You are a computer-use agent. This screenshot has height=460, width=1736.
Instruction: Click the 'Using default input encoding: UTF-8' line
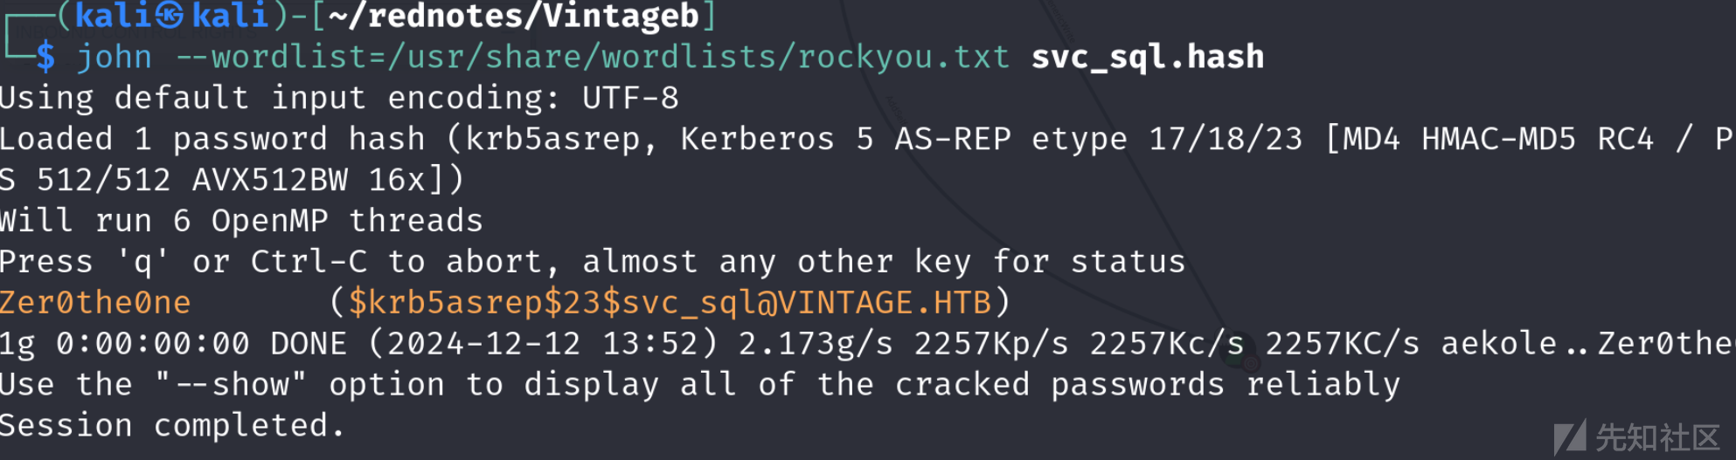tap(339, 98)
